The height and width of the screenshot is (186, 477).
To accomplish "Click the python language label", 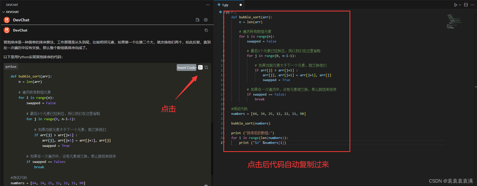I will 11,67.
